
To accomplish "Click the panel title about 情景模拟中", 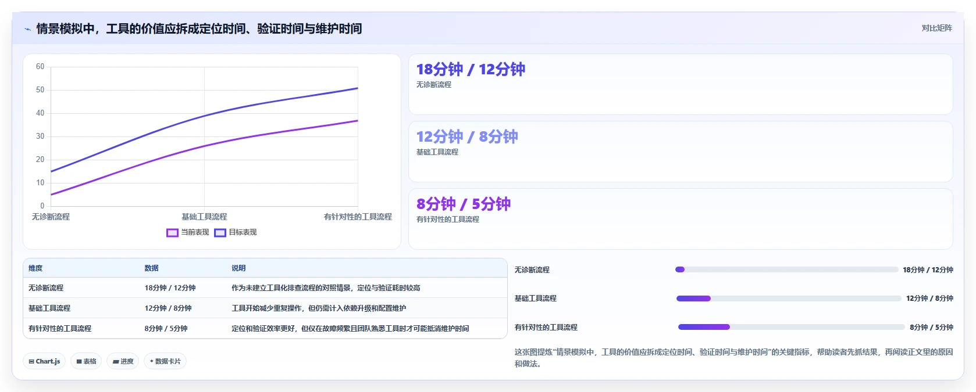I will [x=199, y=28].
